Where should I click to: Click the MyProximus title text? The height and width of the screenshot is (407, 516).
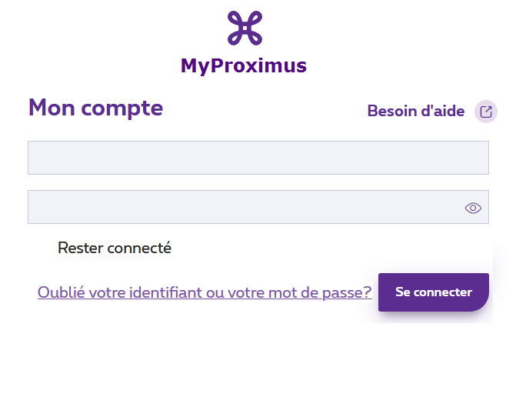click(x=244, y=65)
